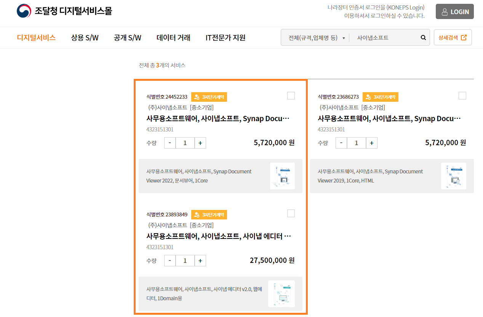Increase quantity for item 23893849
The image size is (483, 317).
(200, 261)
